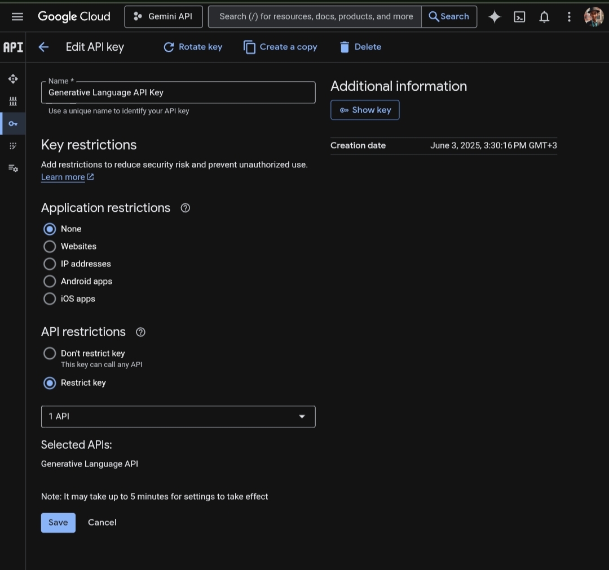Edit the API key Name field

pos(178,92)
